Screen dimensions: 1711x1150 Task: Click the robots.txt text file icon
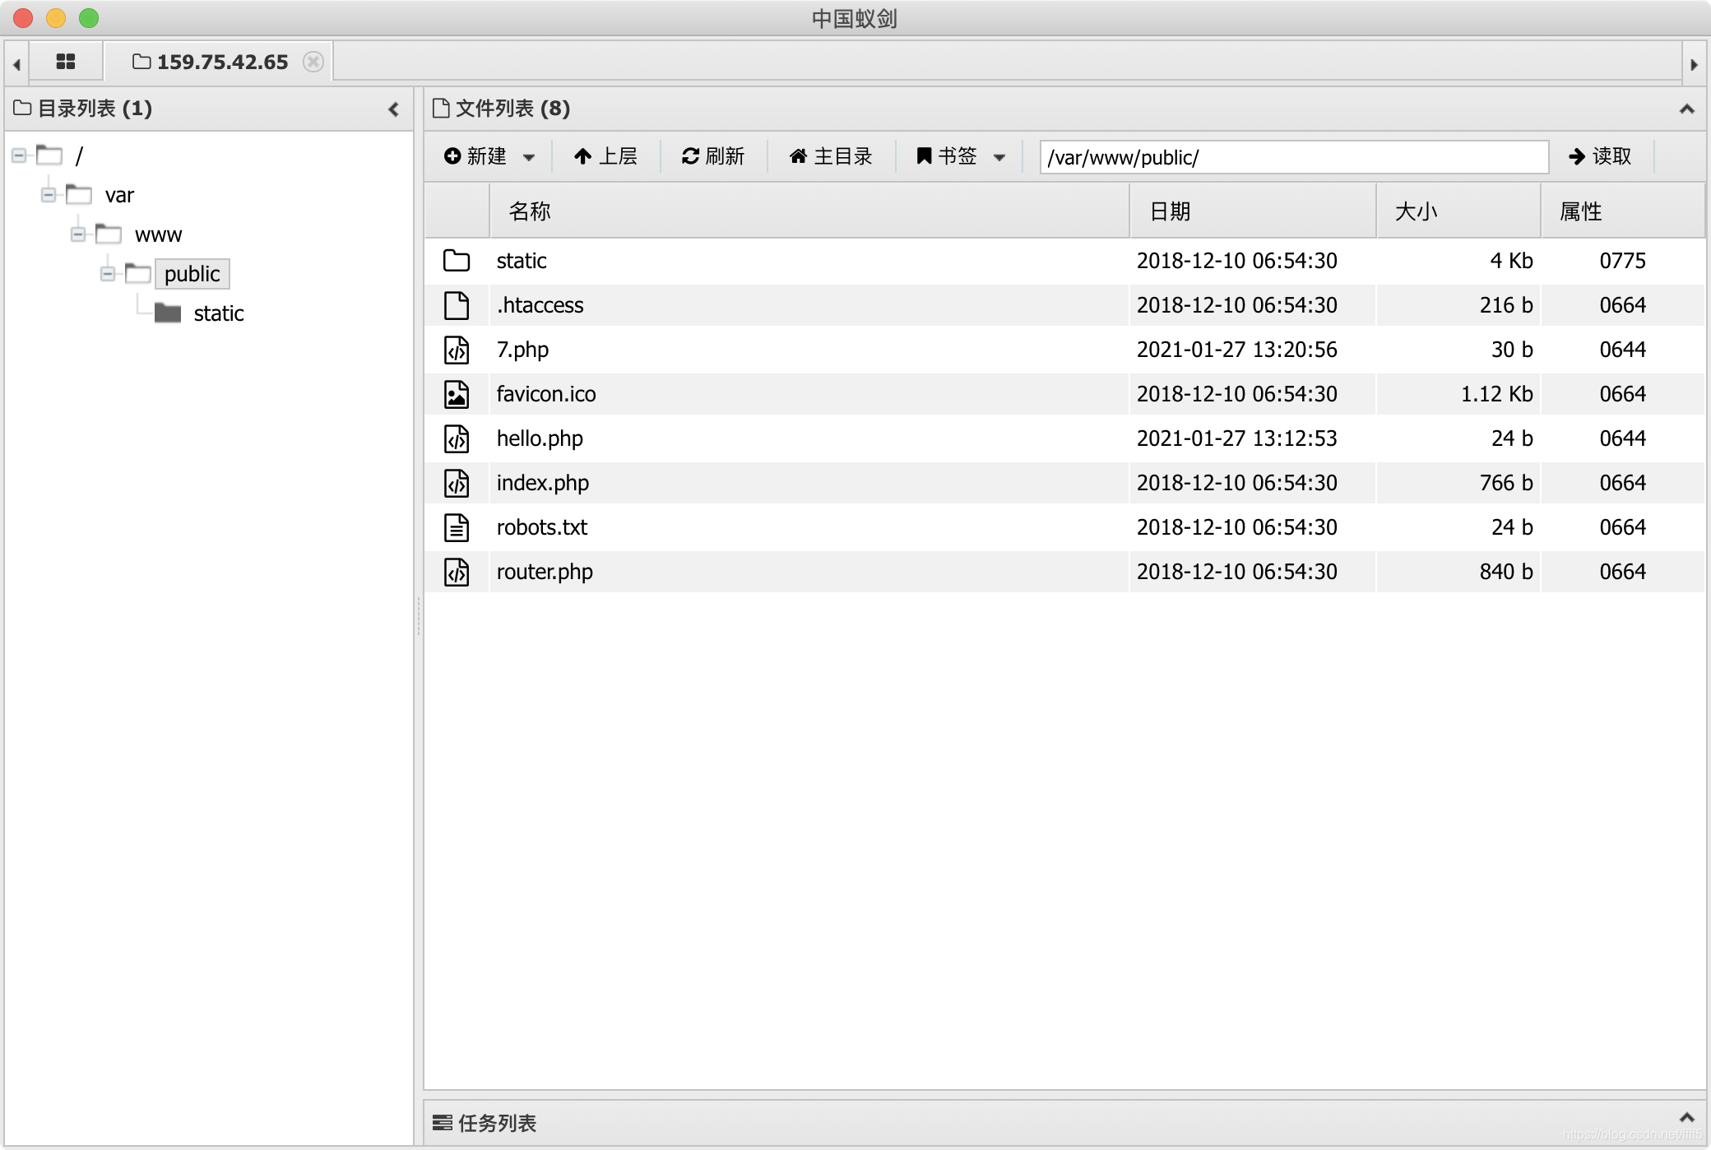[x=457, y=527]
